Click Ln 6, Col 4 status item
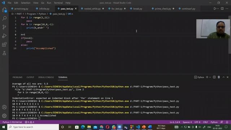 click(x=175, y=122)
